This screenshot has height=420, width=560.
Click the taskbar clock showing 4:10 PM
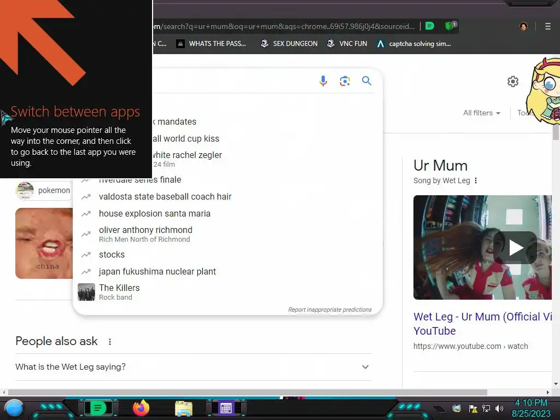click(x=531, y=408)
